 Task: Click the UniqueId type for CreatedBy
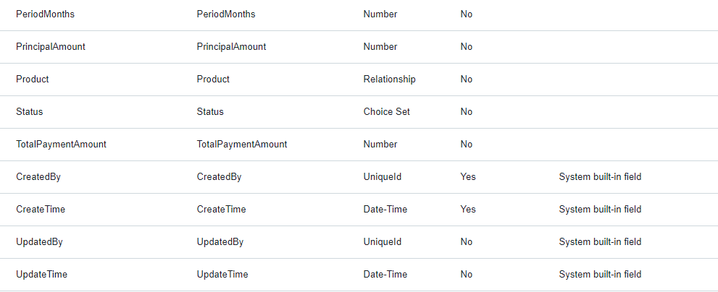[382, 177]
